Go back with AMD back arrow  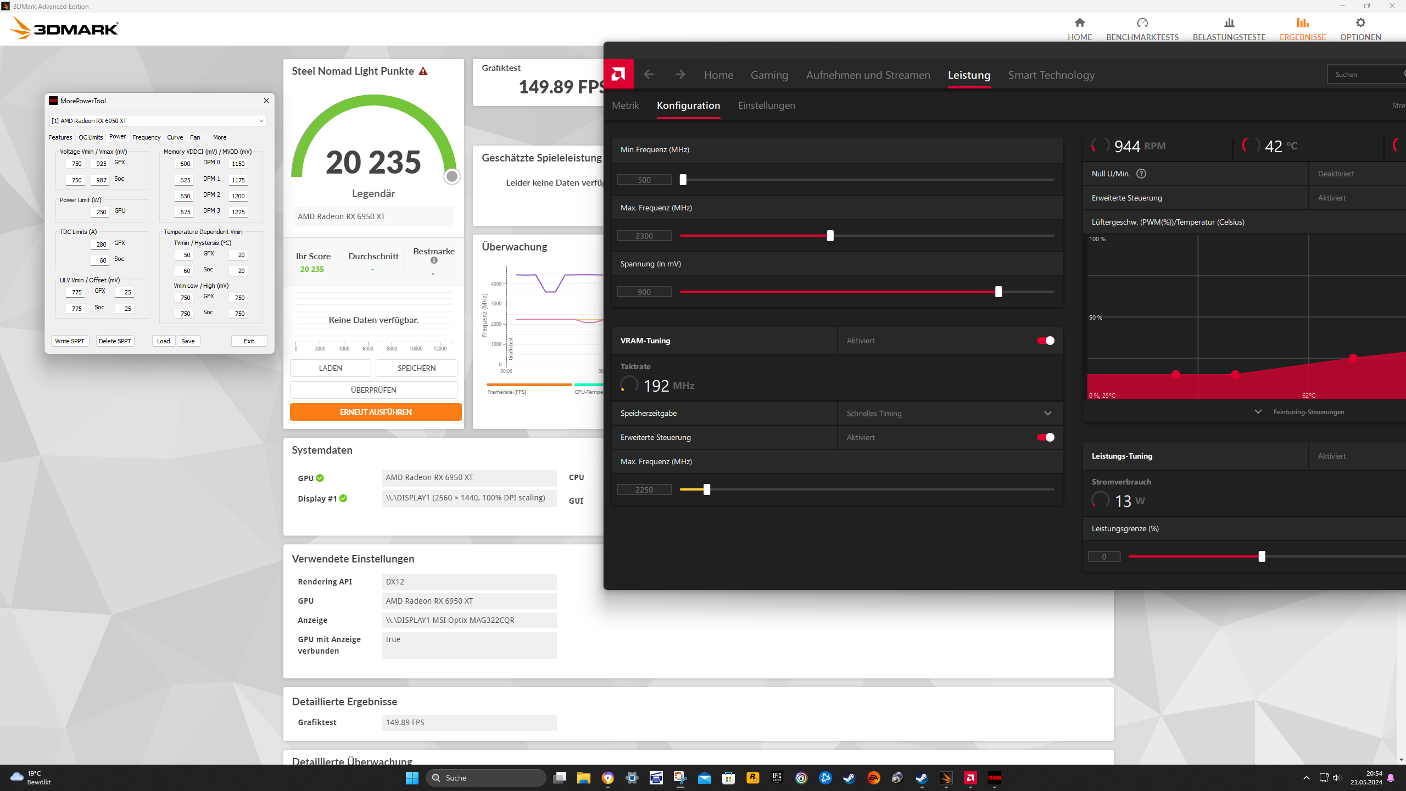[x=649, y=74]
